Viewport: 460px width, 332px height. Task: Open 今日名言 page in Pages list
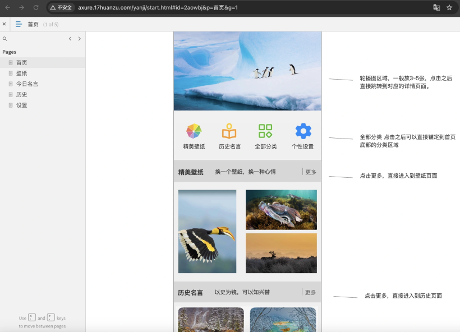27,84
